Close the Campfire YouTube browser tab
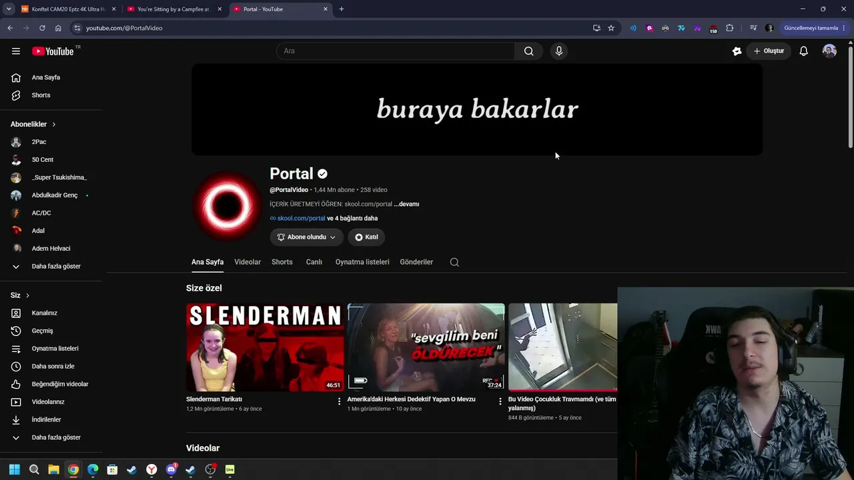This screenshot has height=480, width=854. click(x=220, y=9)
